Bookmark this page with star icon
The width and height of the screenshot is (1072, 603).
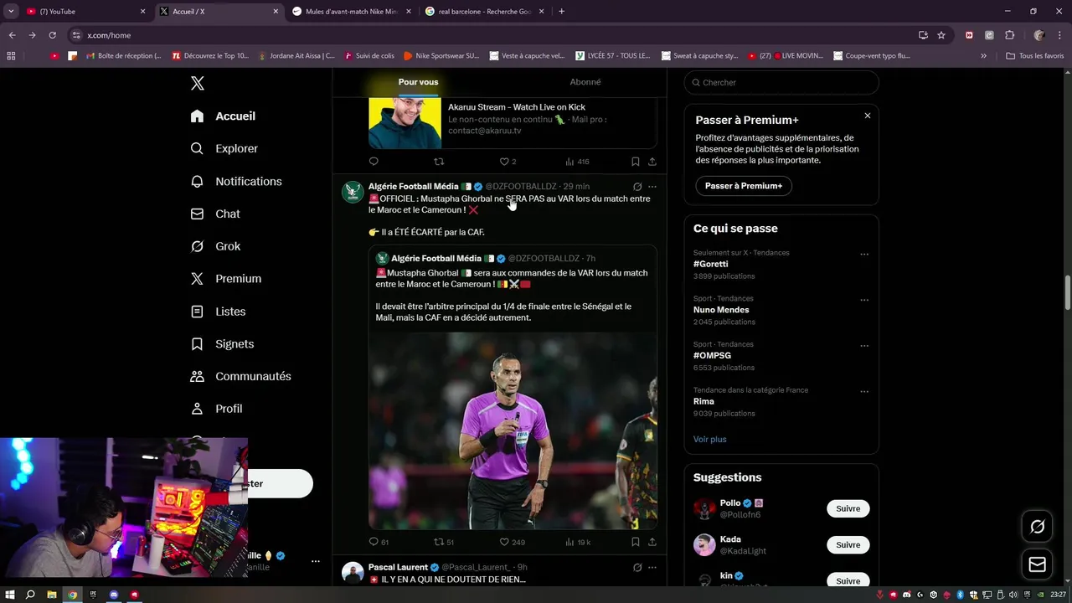tap(941, 35)
